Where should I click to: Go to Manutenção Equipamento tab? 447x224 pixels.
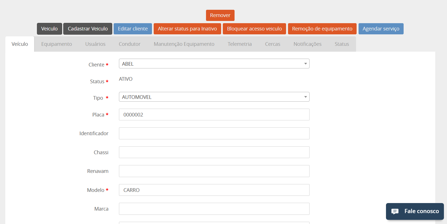(x=184, y=44)
